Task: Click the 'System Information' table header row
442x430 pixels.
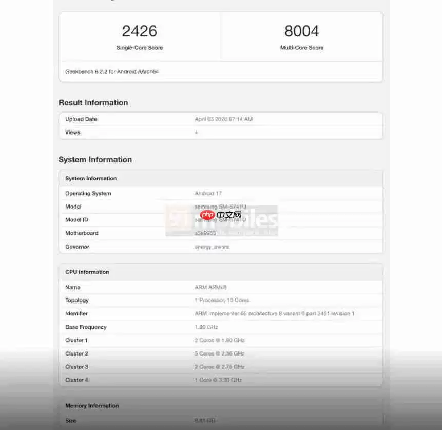Action: coord(221,178)
